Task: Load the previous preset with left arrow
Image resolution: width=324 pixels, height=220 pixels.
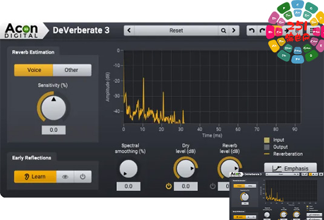Action: click(x=129, y=30)
